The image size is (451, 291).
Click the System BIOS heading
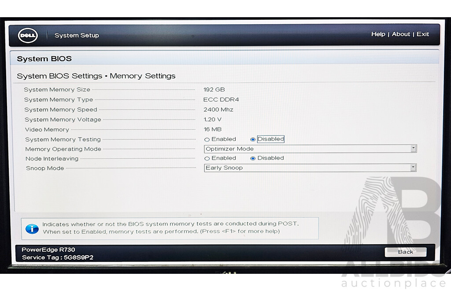click(44, 59)
